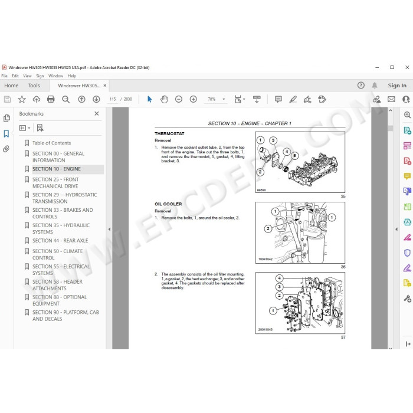Open SECTION 25 - FRONT MECHANICAL DRIVE bookmark

55,183
